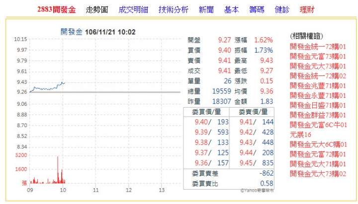Click the 開盤 value 9.27

(224, 40)
